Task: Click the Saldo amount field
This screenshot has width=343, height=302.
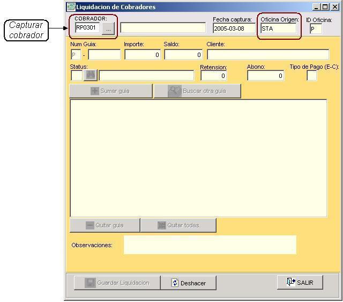Action: (183, 54)
